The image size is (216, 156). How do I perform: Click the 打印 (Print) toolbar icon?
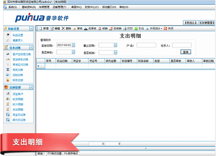pos(125,28)
